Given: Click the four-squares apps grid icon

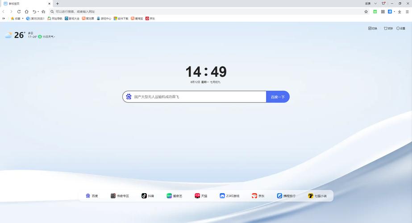Looking at the screenshot, I should pyautogui.click(x=383, y=12).
